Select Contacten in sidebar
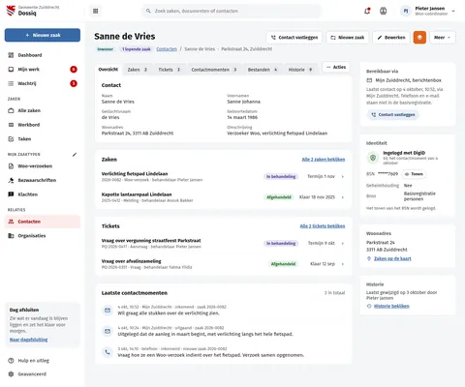This screenshot has width=465, height=387. 43,222
